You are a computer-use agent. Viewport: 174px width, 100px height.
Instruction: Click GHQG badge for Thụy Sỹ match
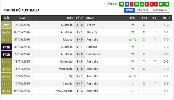click(6, 32)
